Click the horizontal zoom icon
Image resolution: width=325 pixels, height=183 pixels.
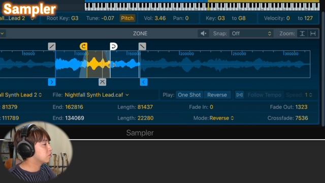(313, 34)
